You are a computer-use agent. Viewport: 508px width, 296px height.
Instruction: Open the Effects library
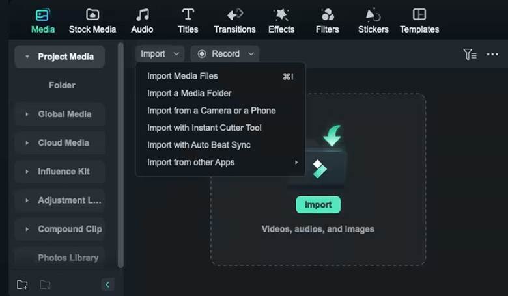281,21
